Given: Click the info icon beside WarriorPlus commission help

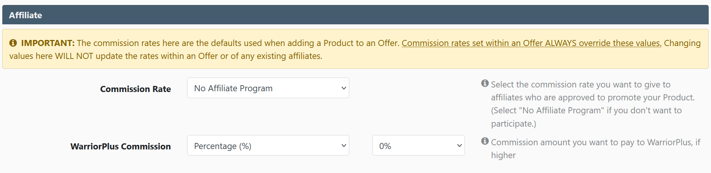Looking at the screenshot, I should coord(485,141).
